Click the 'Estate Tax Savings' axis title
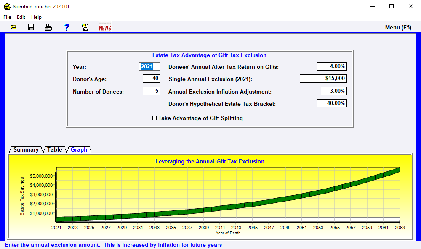 click(22, 196)
